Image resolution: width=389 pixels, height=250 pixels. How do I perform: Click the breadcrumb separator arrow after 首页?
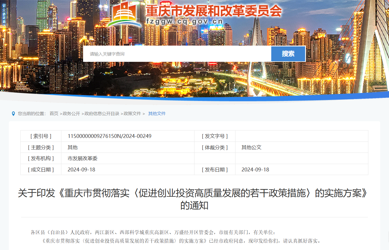61,113
